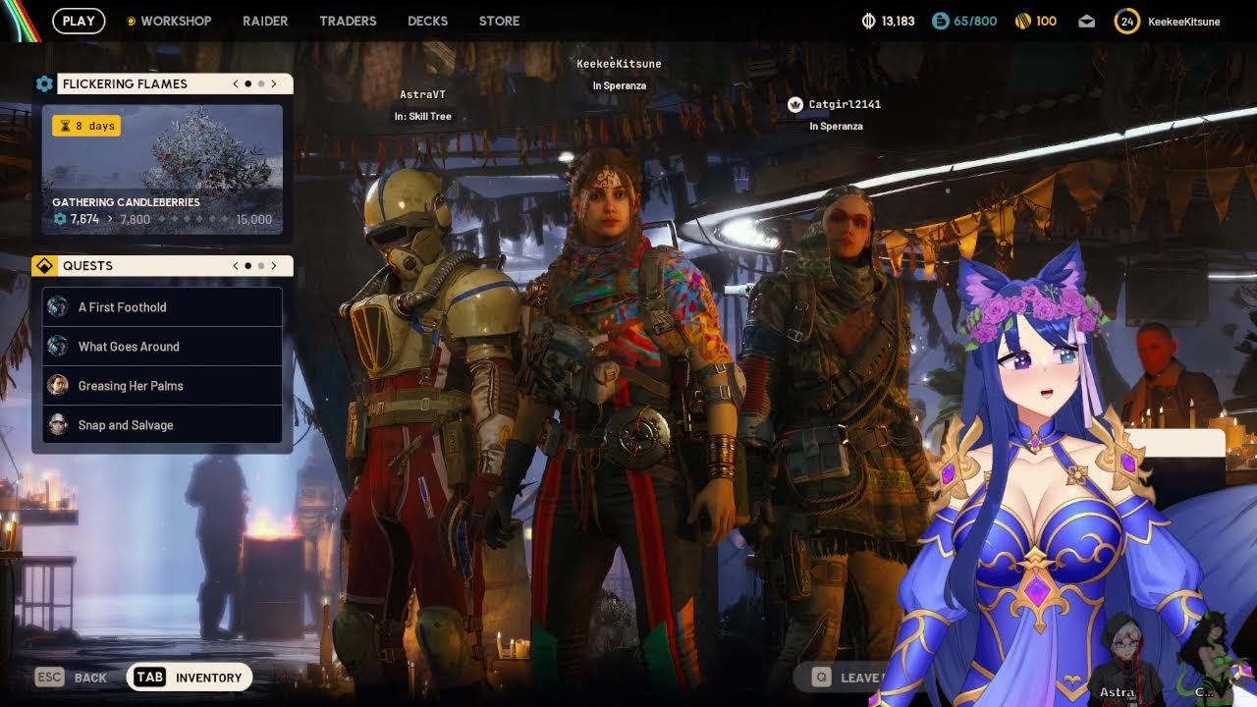
Task: Click the Astra avatar in stream overlay
Action: click(1124, 658)
